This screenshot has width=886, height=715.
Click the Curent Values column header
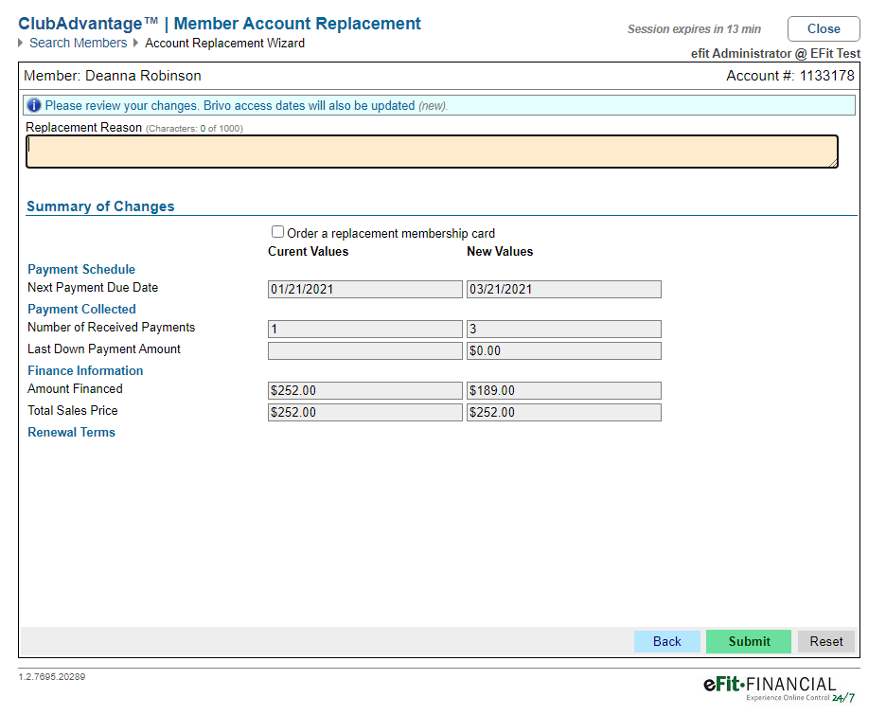click(308, 252)
